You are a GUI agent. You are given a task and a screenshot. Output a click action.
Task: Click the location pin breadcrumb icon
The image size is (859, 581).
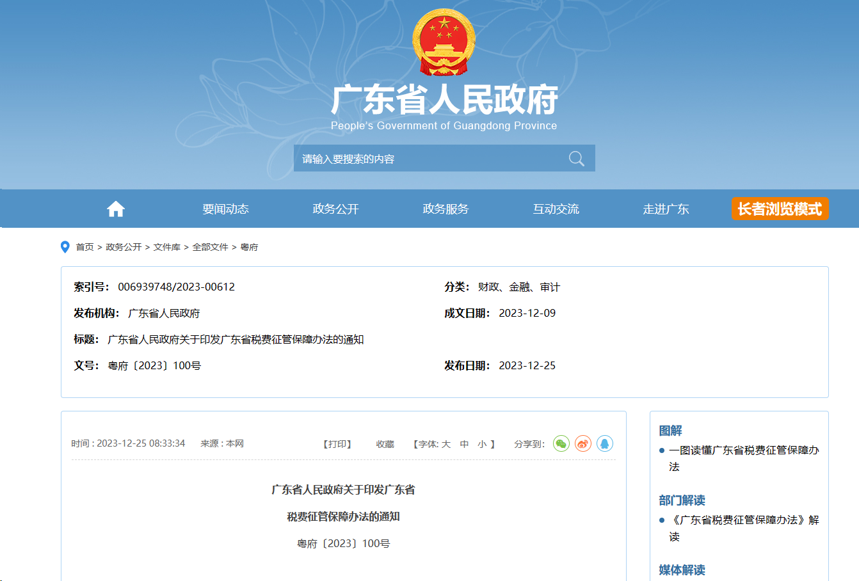click(x=65, y=247)
